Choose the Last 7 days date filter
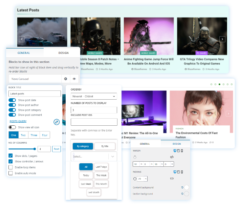Viewport: 241px width, 206px height. [101, 167]
